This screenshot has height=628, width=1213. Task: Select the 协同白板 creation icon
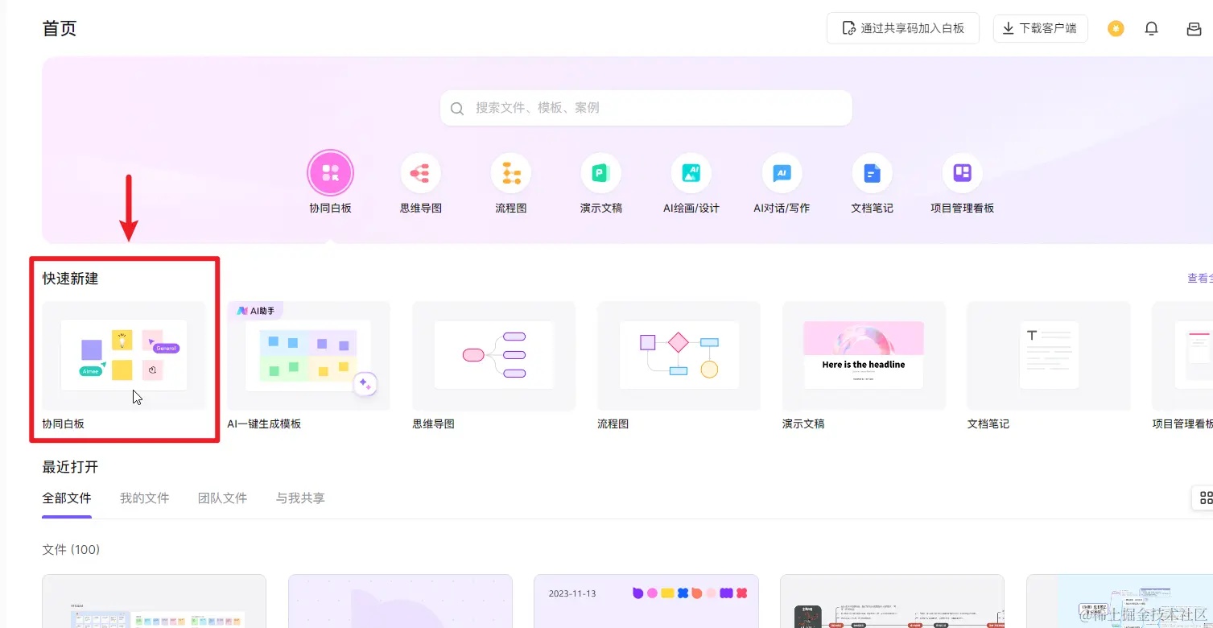point(330,171)
